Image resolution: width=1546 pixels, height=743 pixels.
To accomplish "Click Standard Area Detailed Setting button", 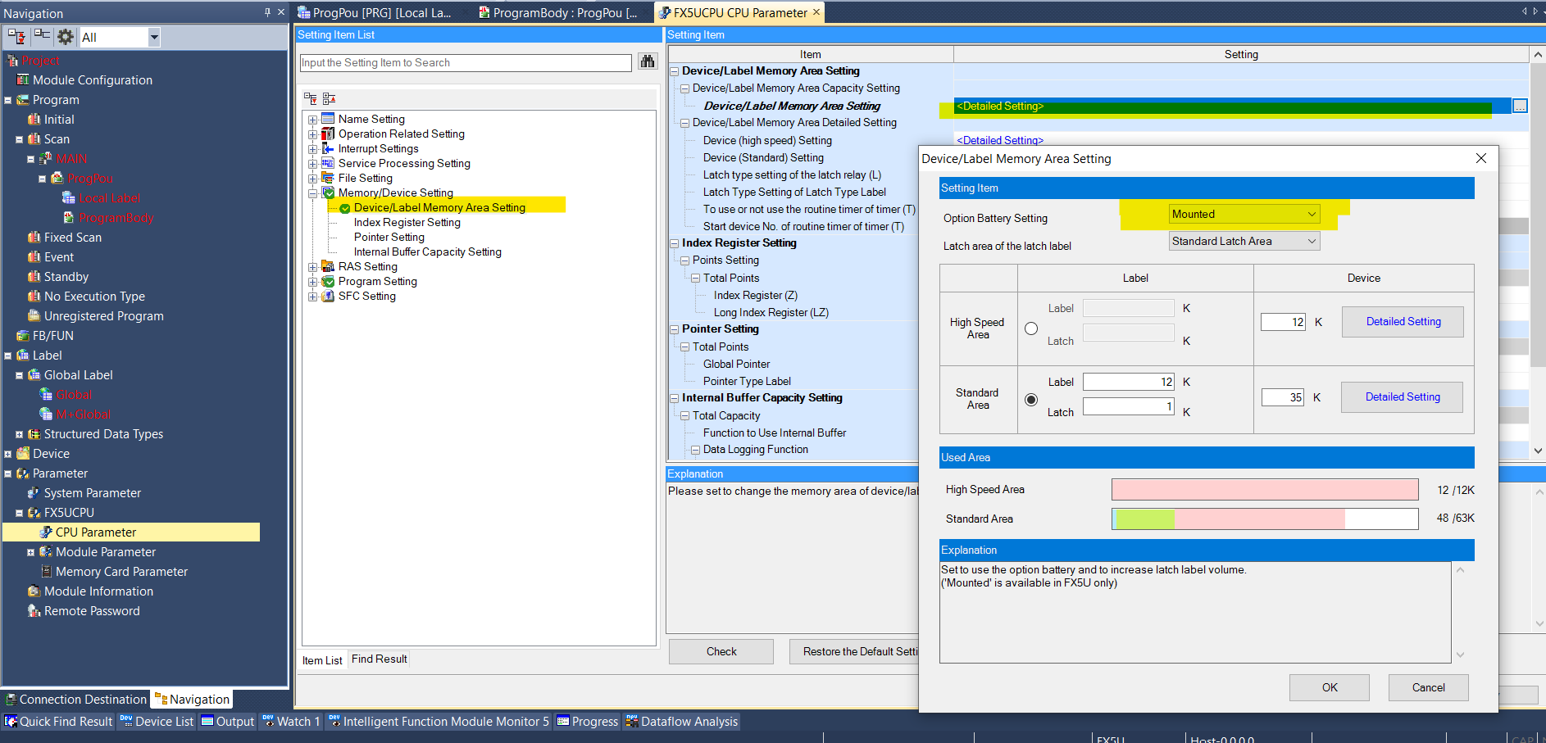I will (1402, 397).
